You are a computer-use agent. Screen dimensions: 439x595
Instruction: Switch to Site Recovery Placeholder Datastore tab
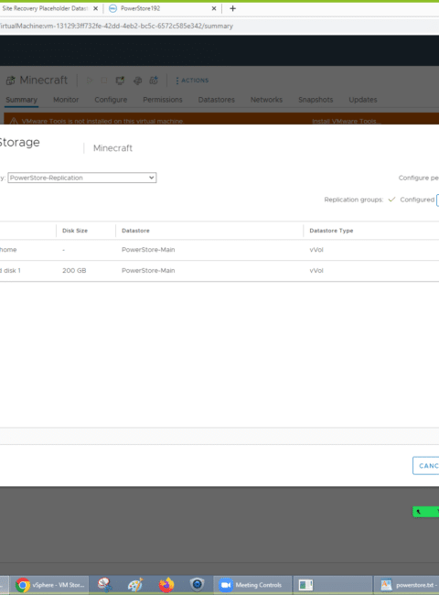(x=49, y=8)
